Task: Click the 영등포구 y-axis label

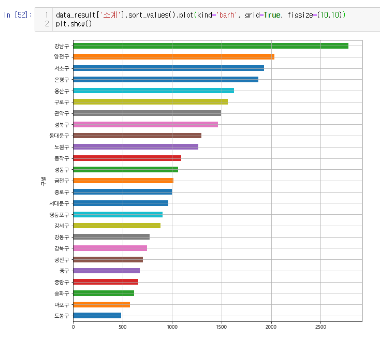Action: (60, 215)
